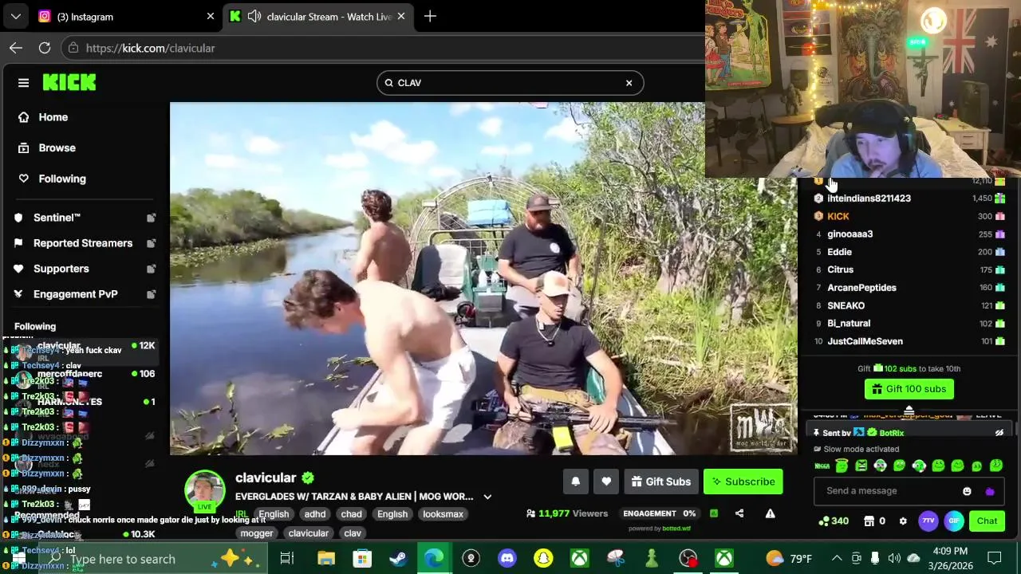Click ginoooaaa3 in the gifters leaderboard
Viewport: 1021px width, 574px height.
point(850,234)
